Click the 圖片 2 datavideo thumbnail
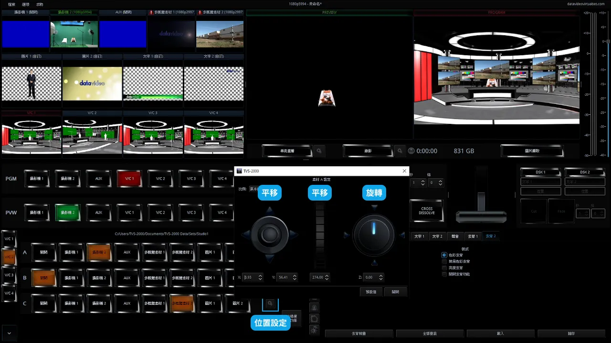Viewport: 611px width, 343px height. 92,83
